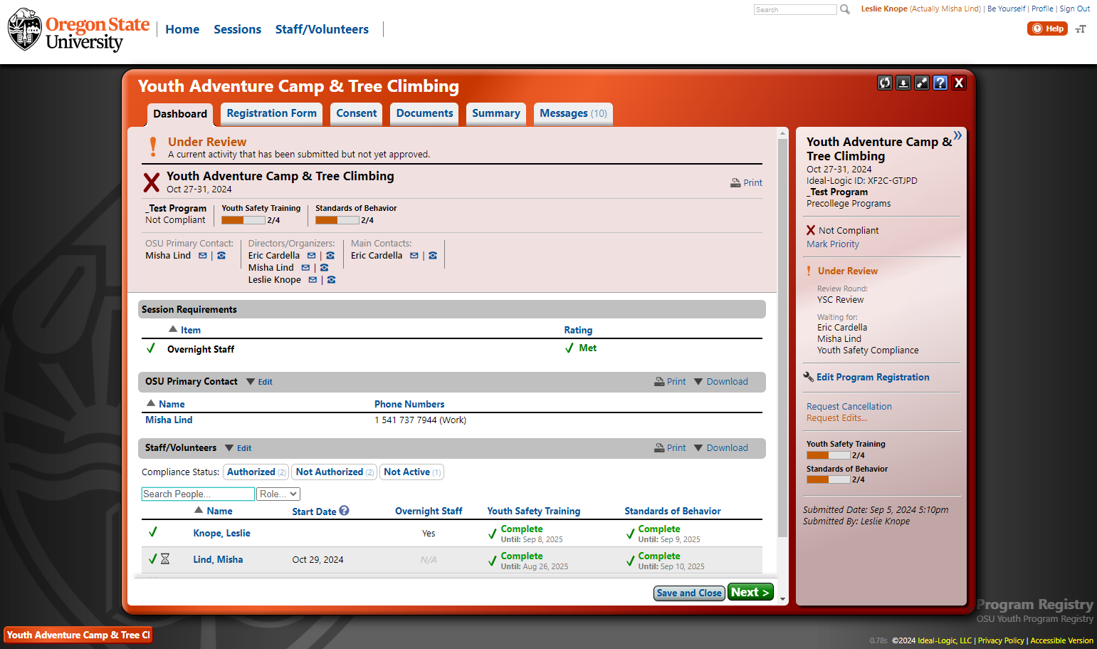Click the phone icon under Main Contacts
Image resolution: width=1097 pixels, height=649 pixels.
pyautogui.click(x=433, y=256)
